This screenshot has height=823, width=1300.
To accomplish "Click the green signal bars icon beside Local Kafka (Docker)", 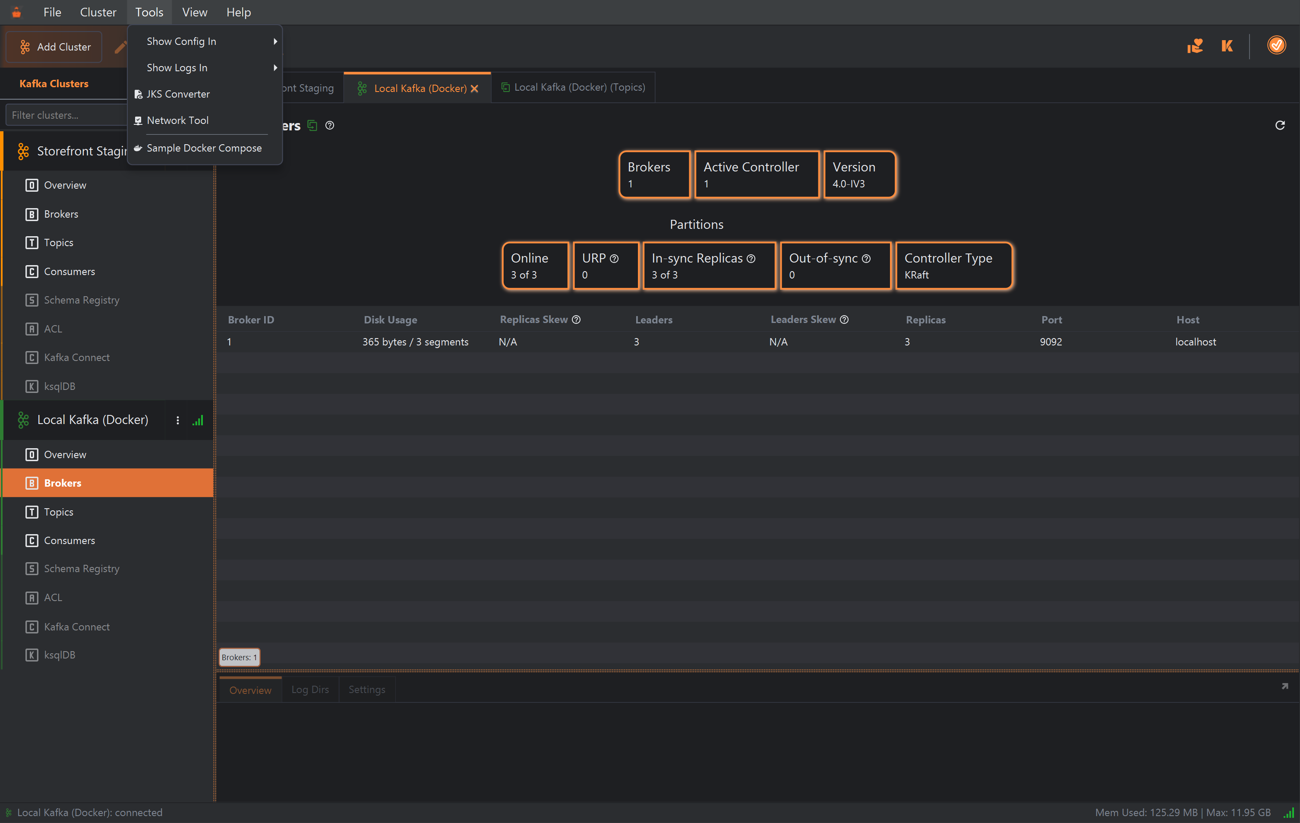I will coord(198,420).
